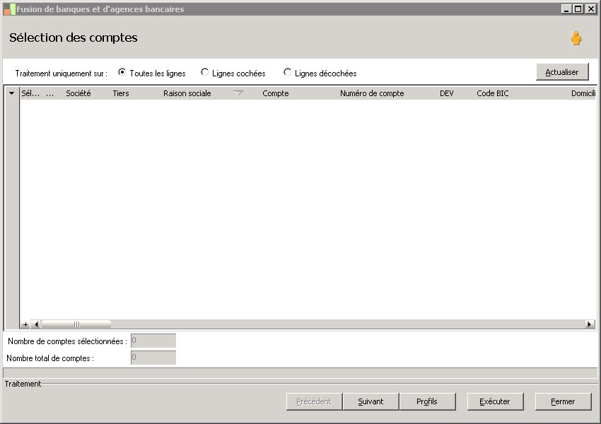The image size is (601, 424).
Task: Maximize the Fusion de banques window
Action: [578, 8]
